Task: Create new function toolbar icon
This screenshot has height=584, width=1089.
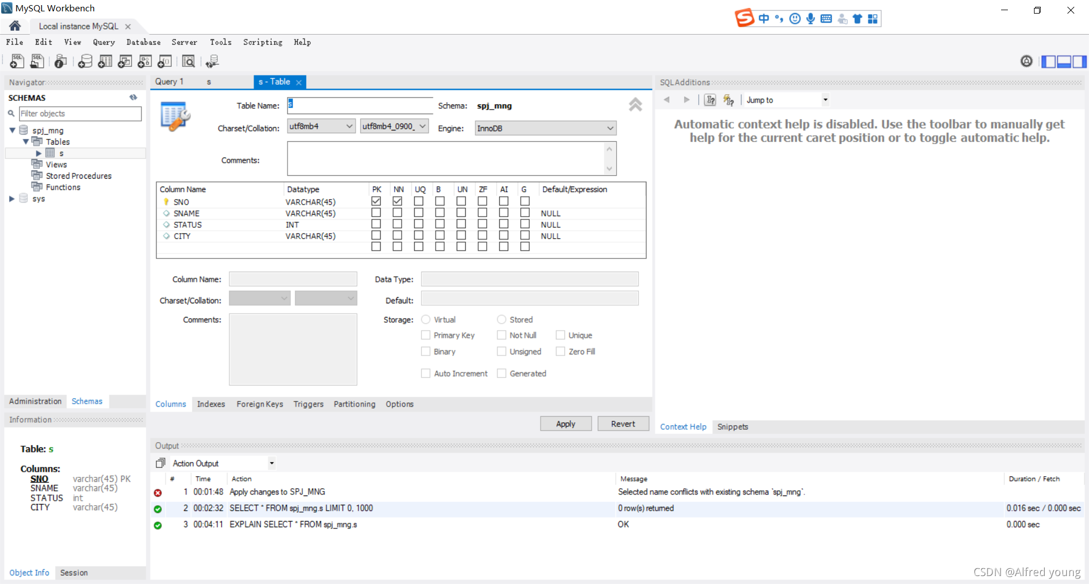Action: [x=164, y=61]
